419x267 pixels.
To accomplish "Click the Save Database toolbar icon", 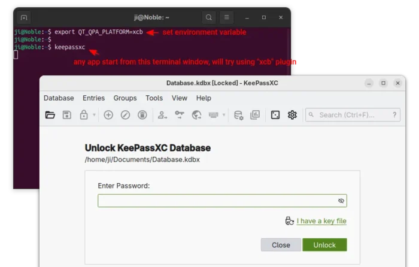I will click(67, 115).
